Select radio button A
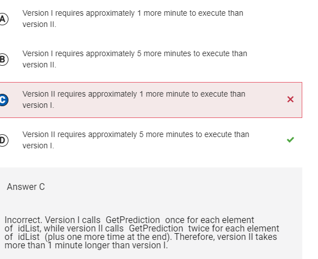 point(3,19)
